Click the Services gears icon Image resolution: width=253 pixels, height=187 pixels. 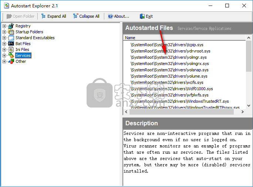tap(11, 55)
